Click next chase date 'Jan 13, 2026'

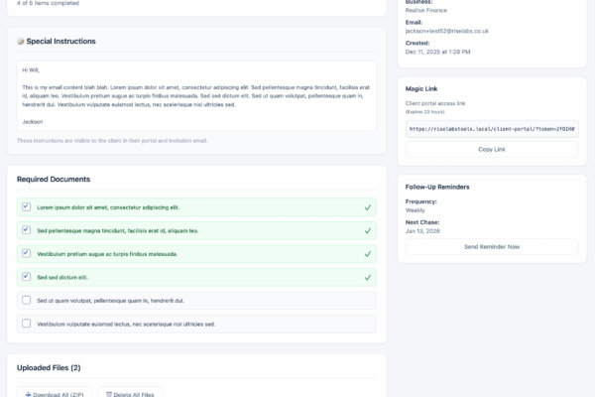point(422,231)
